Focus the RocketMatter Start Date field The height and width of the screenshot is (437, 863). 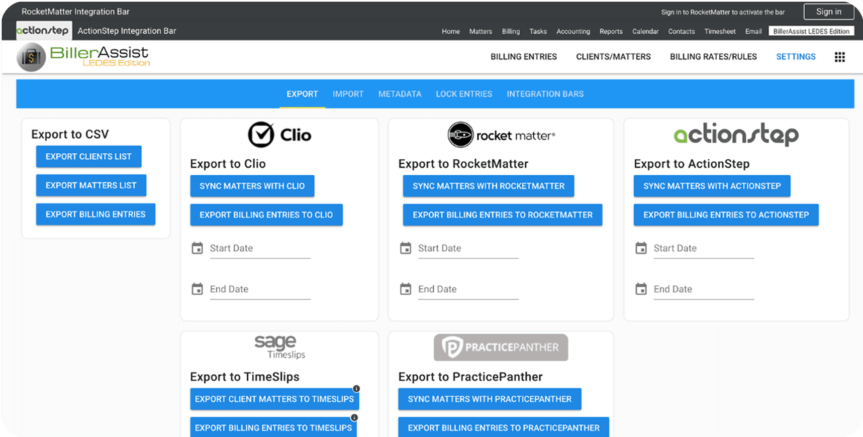pos(468,249)
